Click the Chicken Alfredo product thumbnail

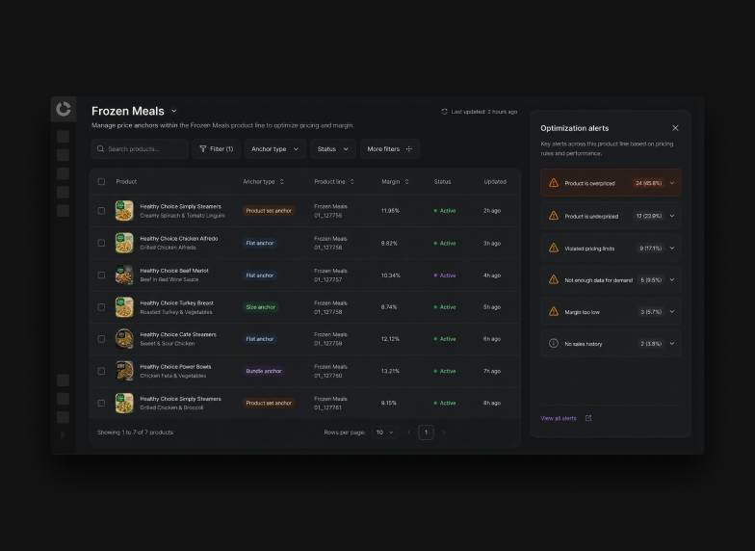[124, 243]
